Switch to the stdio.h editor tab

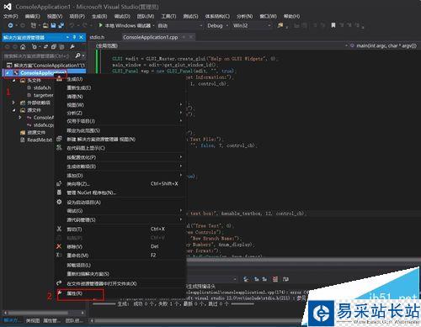pyautogui.click(x=97, y=37)
